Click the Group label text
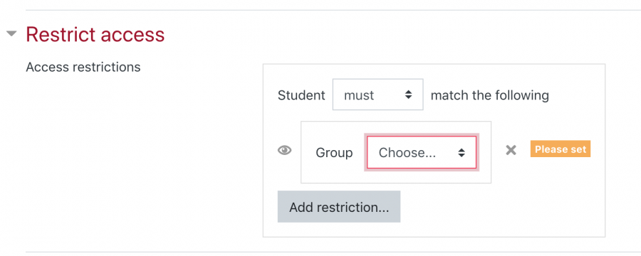Viewport: 641px width, 256px height. (334, 153)
